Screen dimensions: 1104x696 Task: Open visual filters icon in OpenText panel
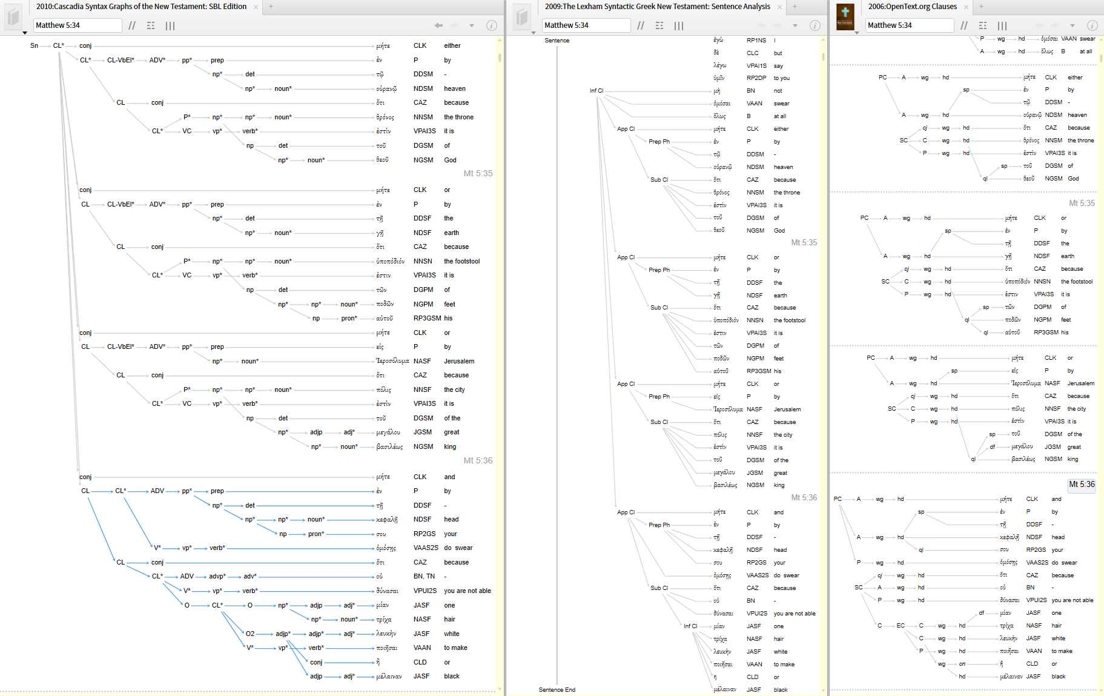(983, 25)
